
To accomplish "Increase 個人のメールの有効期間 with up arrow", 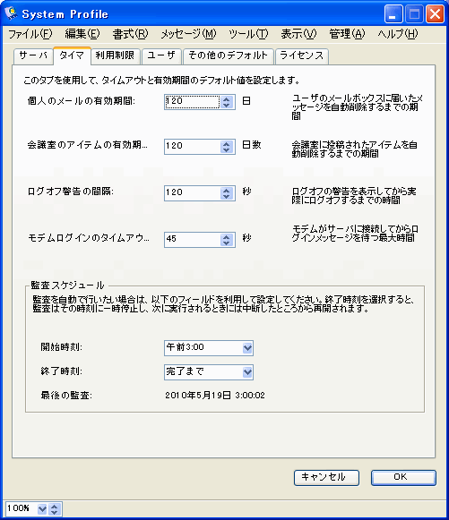I will point(227,98).
